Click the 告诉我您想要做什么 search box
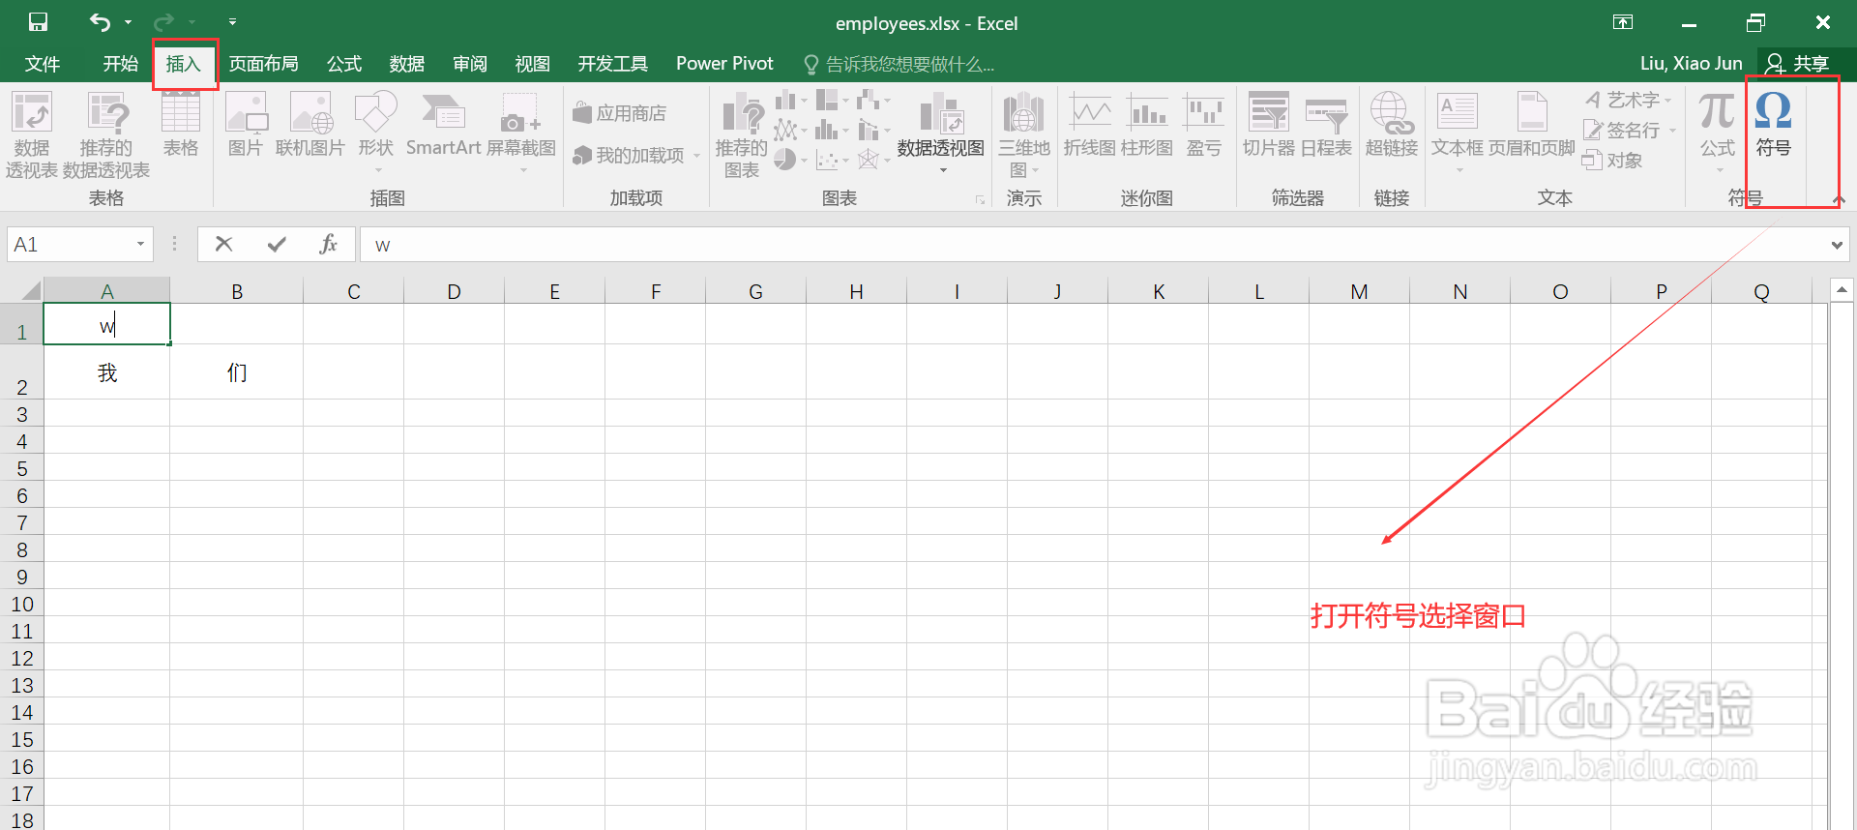 [899, 65]
